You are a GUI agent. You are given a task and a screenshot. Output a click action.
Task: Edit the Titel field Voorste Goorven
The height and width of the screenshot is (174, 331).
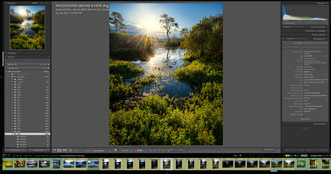(x=315, y=59)
